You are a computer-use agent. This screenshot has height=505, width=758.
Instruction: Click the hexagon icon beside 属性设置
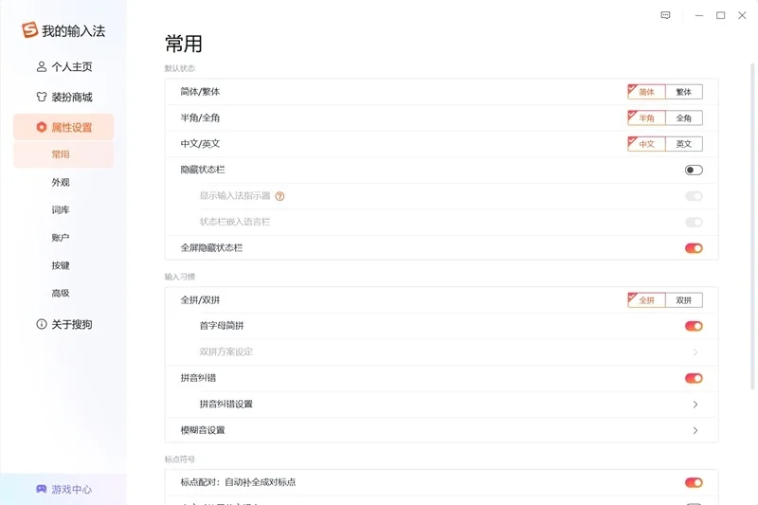coord(42,127)
